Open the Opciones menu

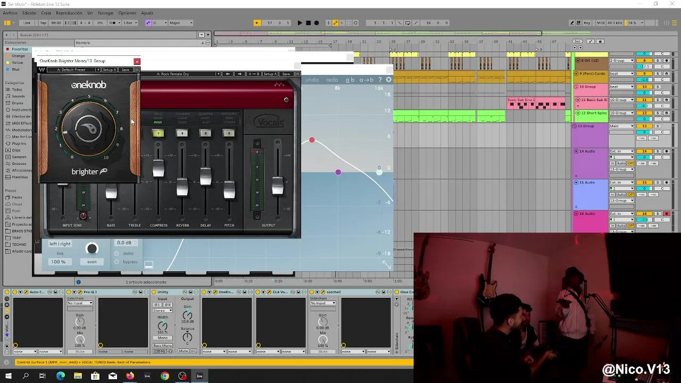click(x=127, y=13)
